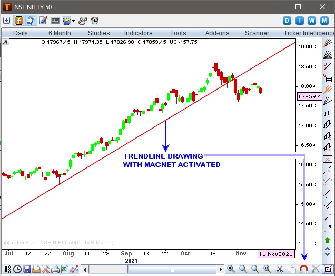This screenshot has width=335, height=276.
Task: Open the 6 Month period menu
Action: (x=60, y=33)
